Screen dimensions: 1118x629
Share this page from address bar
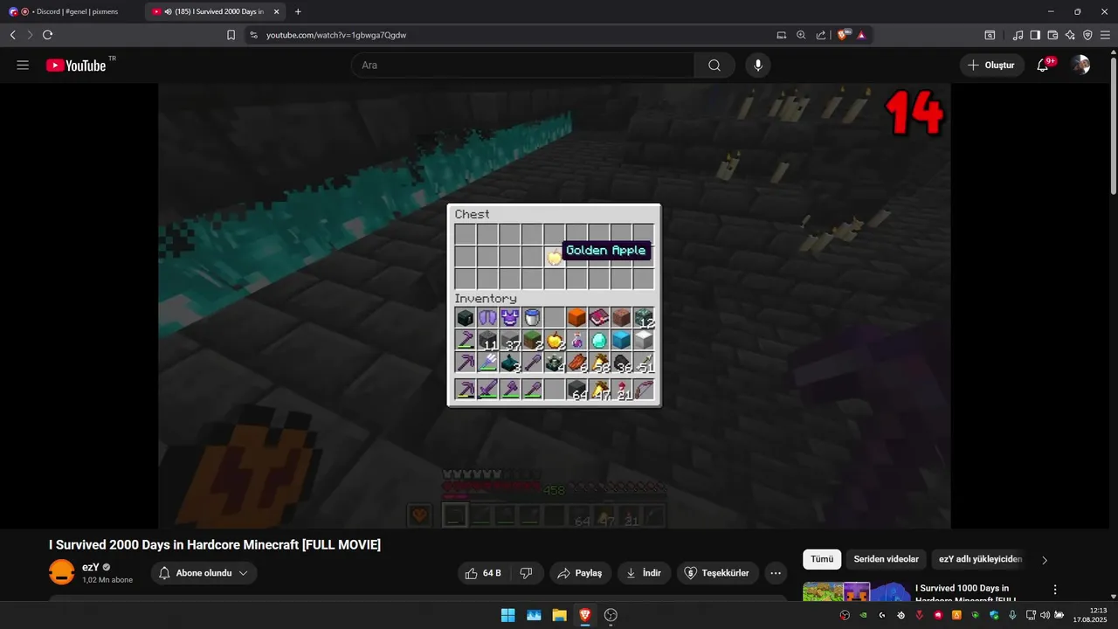(x=821, y=35)
